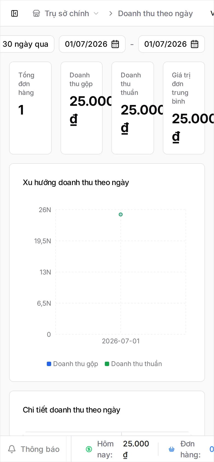Open calendar icon of start date
This screenshot has width=214, height=462.
115,44
